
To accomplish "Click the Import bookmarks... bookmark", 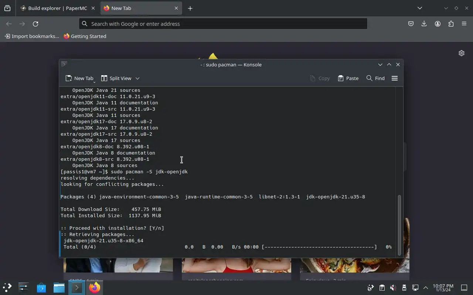I will tap(32, 36).
